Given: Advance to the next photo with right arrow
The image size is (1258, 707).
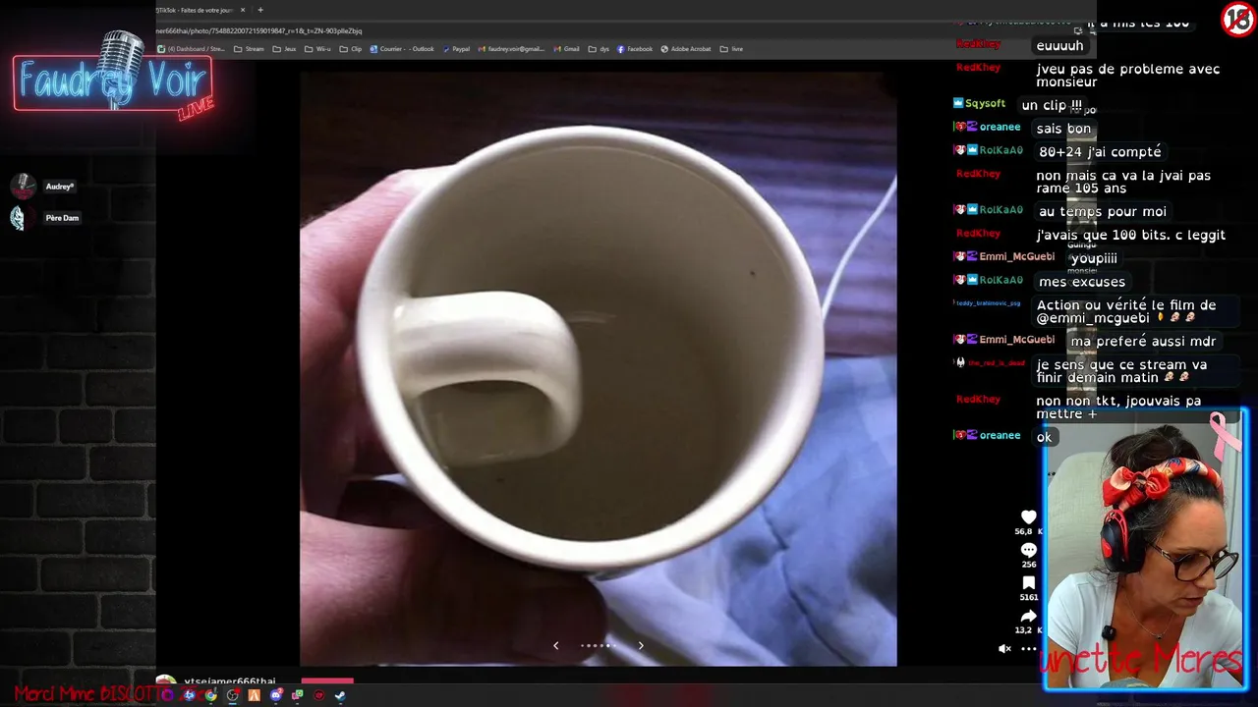Looking at the screenshot, I should coord(641,645).
